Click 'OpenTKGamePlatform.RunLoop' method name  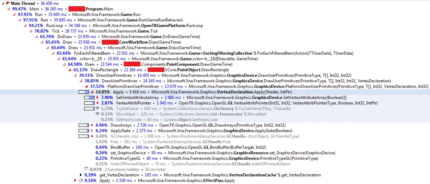172,26
